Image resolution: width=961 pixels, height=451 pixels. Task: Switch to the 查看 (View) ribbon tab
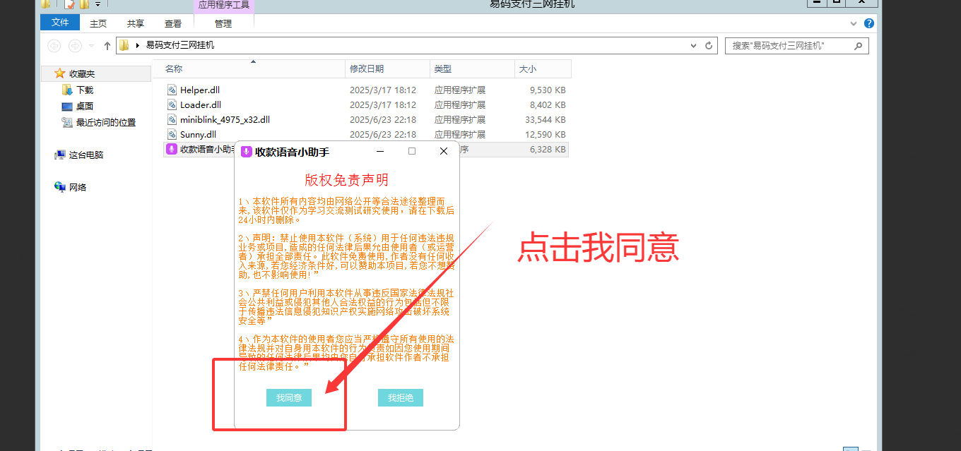point(172,23)
